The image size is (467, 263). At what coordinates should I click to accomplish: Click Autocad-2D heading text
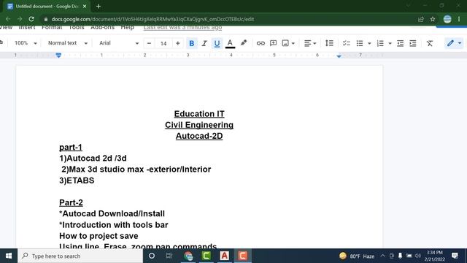click(199, 136)
